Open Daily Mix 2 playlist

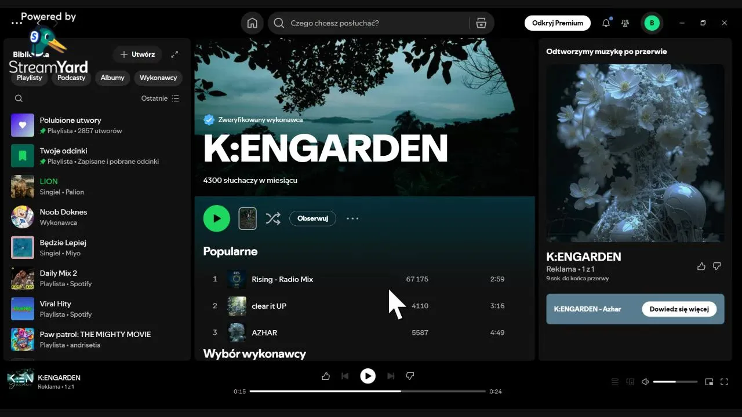point(97,278)
